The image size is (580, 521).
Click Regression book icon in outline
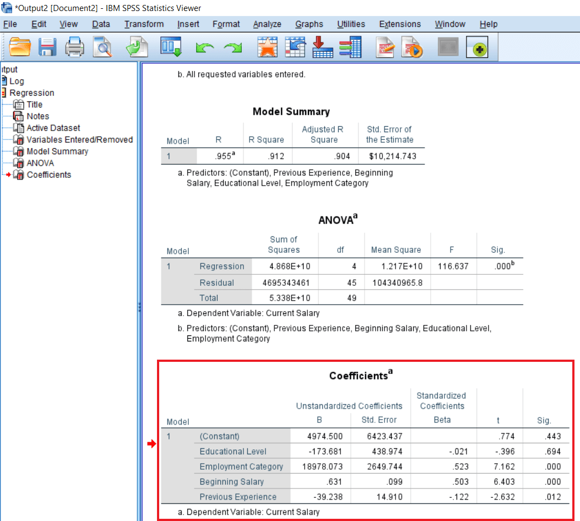[x=4, y=93]
